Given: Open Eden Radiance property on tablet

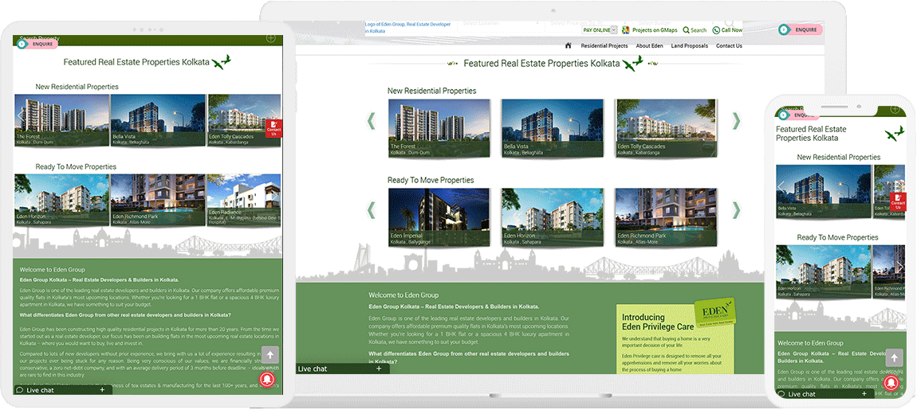Looking at the screenshot, I should [x=245, y=201].
